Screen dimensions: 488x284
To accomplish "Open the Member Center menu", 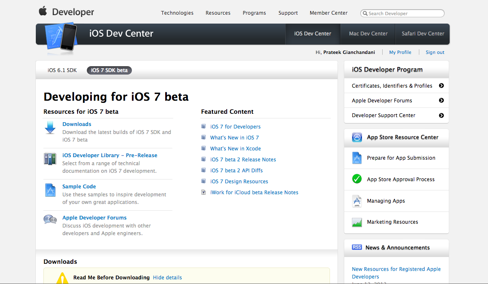I will tap(328, 13).
